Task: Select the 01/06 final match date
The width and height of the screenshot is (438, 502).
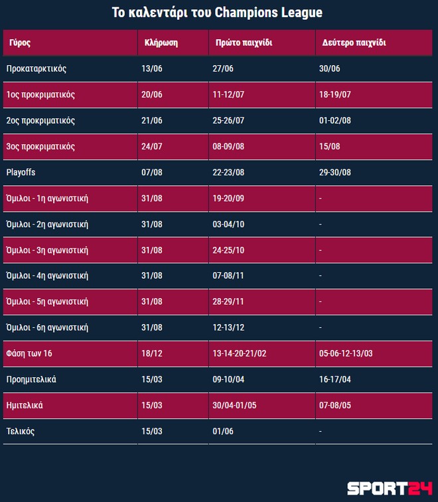Action: 222,431
